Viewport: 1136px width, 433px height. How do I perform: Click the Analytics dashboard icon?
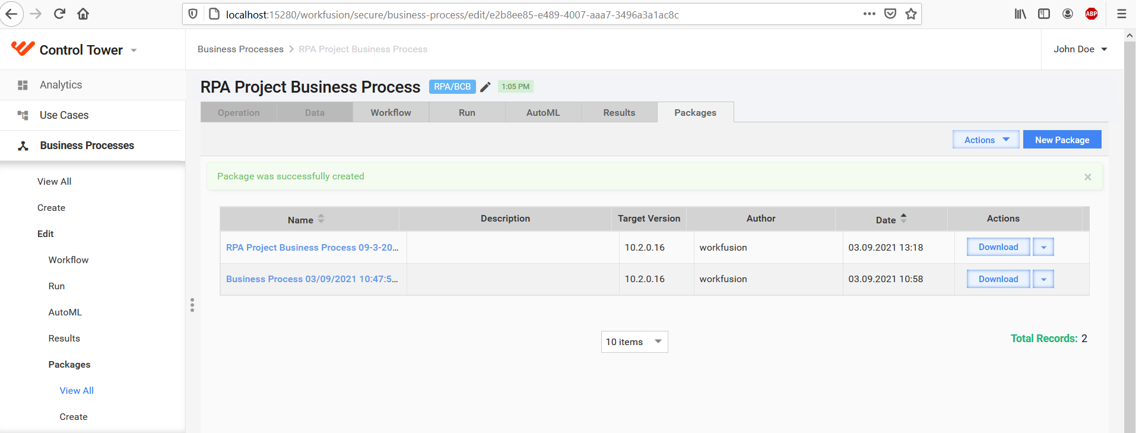tap(23, 85)
